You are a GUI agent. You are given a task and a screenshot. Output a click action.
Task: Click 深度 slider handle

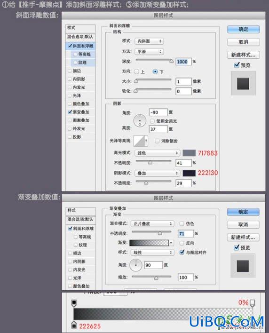tap(171, 61)
